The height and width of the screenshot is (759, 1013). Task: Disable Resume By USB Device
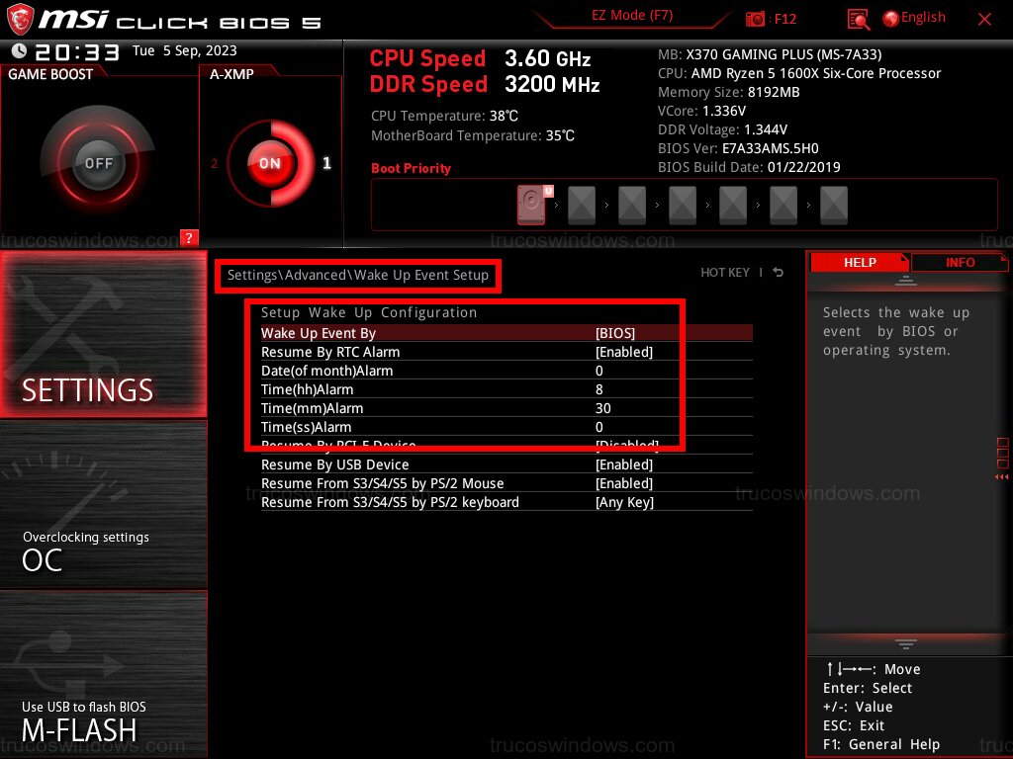point(625,464)
